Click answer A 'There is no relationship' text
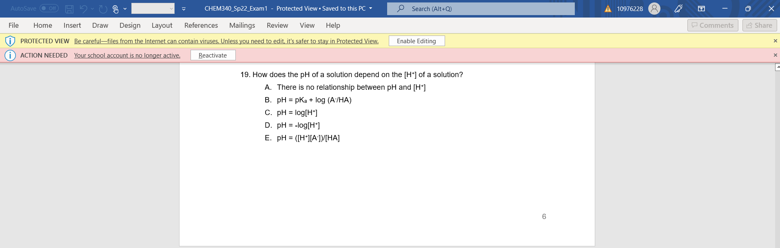Image resolution: width=780 pixels, height=248 pixels. pos(351,87)
